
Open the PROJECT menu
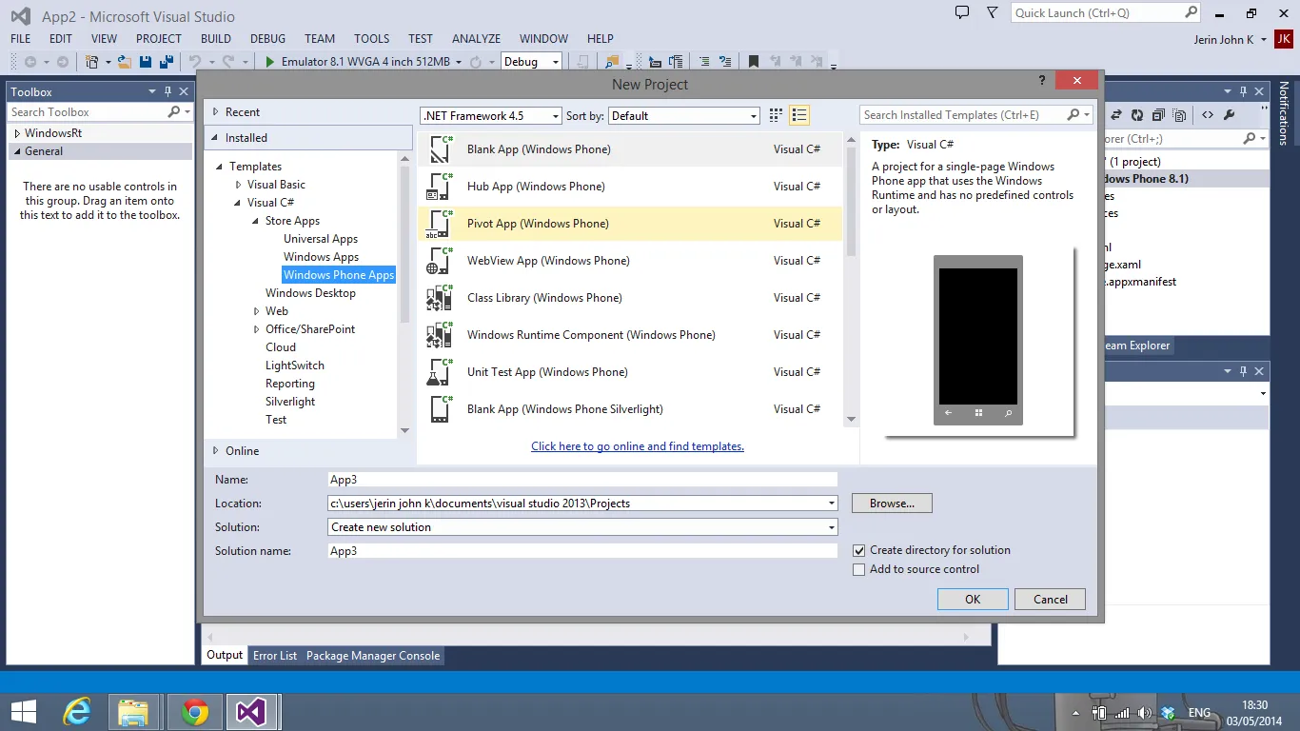click(159, 39)
